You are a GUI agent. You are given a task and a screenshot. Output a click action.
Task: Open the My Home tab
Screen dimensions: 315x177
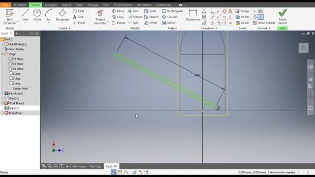(79, 166)
